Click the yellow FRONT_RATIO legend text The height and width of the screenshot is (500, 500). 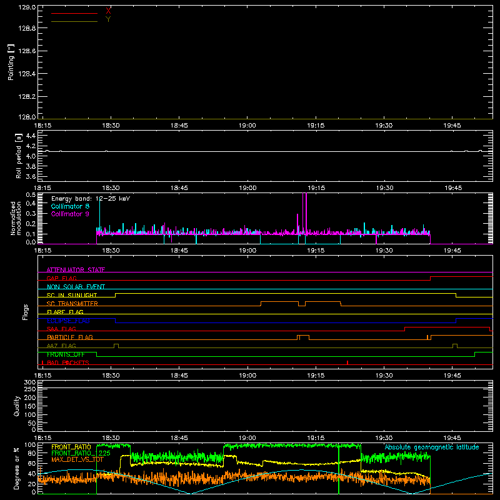71,447
